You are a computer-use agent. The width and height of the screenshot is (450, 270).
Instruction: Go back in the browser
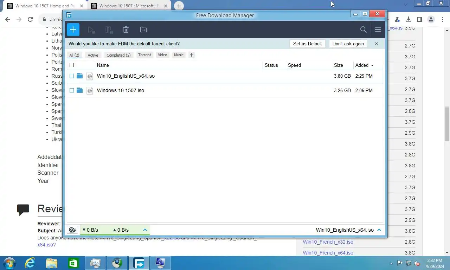coord(8,19)
